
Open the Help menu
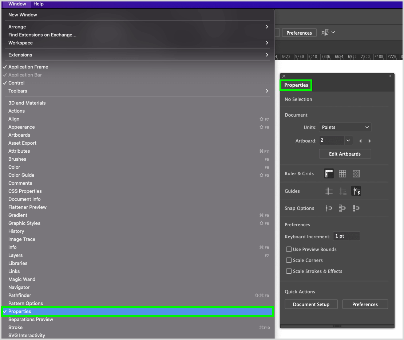coord(38,4)
